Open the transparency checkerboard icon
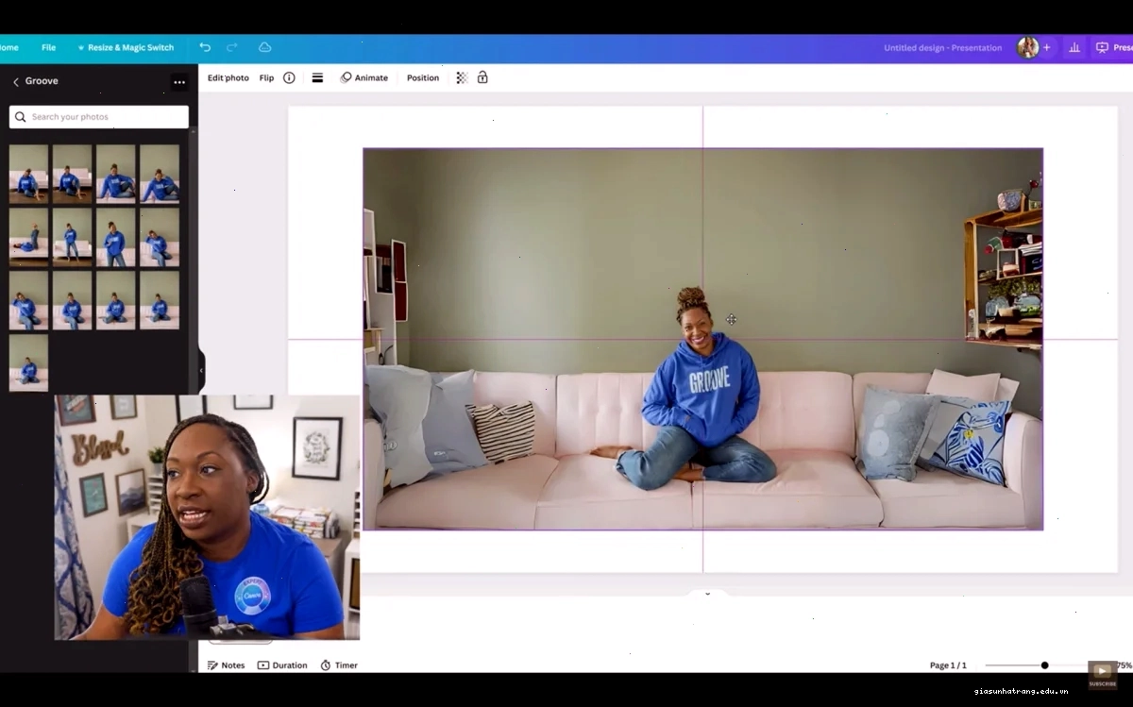The width and height of the screenshot is (1133, 707). 462,77
